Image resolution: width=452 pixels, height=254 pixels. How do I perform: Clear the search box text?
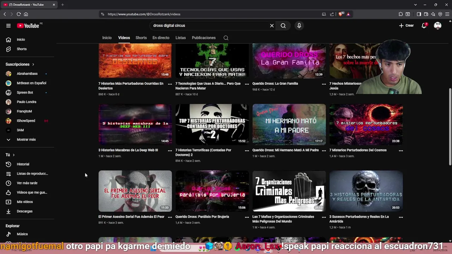(272, 25)
